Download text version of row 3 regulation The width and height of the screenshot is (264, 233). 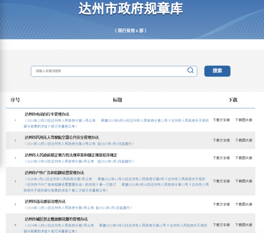[x=221, y=158]
